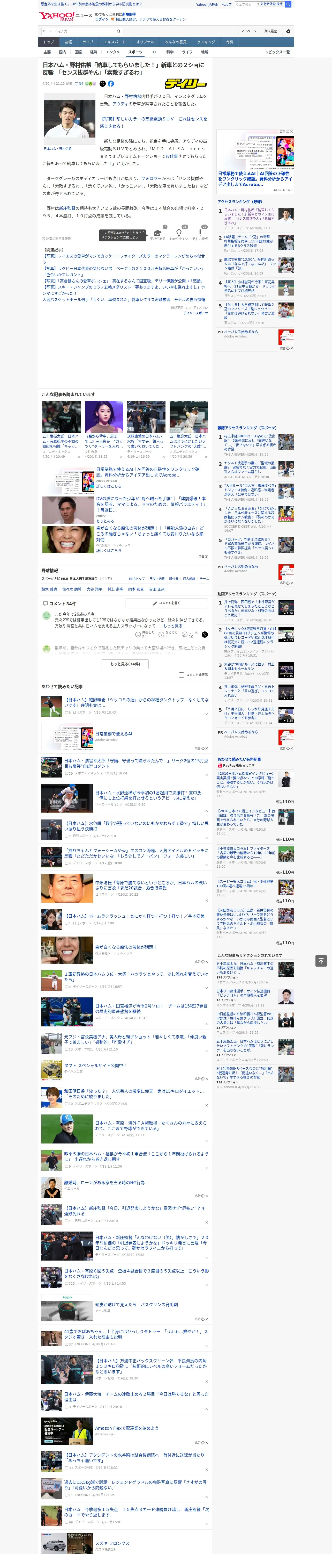332x1554 pixels.
Task: Open マイページ
Action: [x=248, y=31]
